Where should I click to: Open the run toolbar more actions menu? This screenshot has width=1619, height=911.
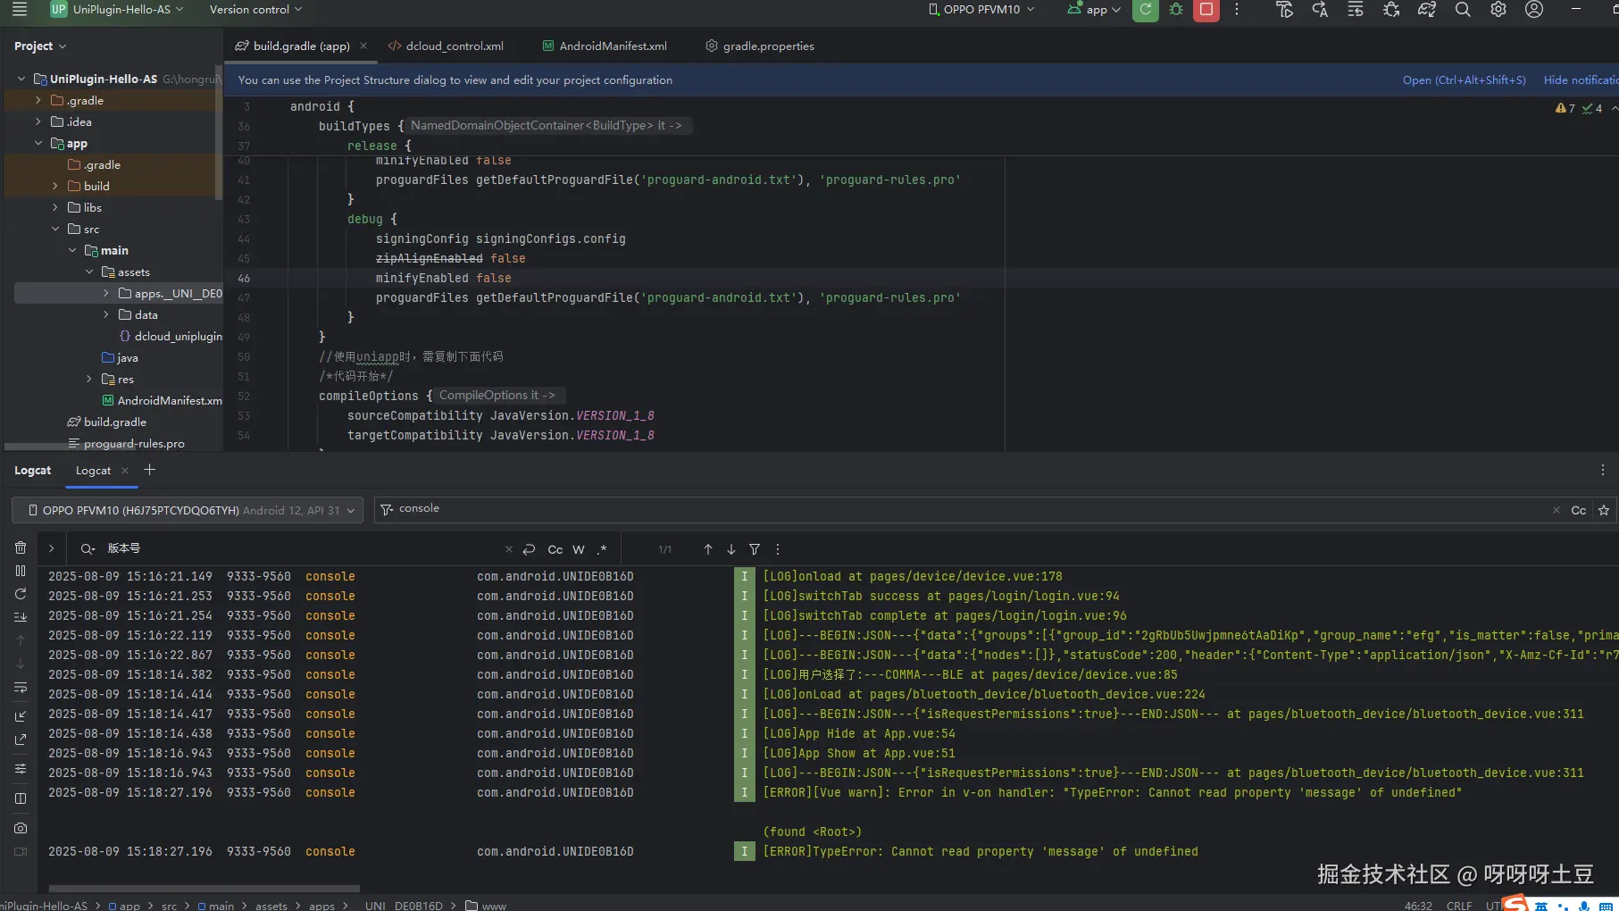click(x=1237, y=9)
